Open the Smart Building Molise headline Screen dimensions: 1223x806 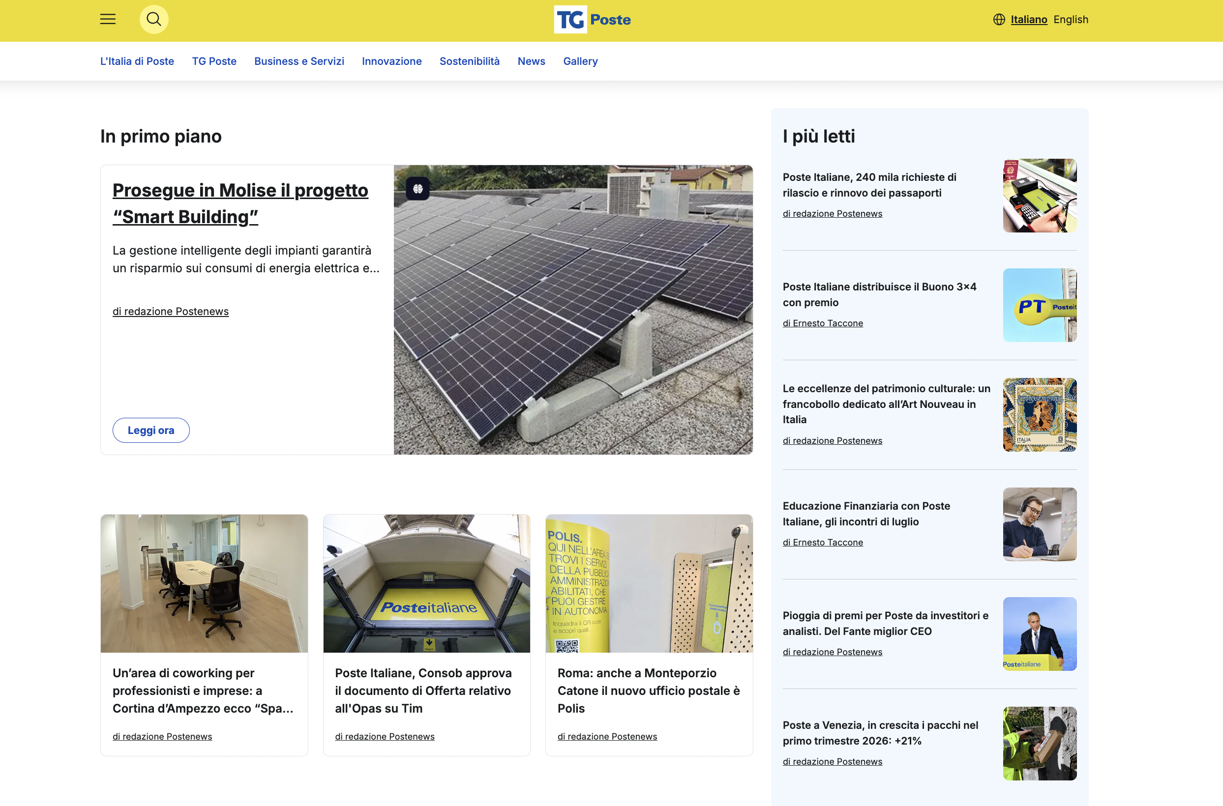coord(240,203)
